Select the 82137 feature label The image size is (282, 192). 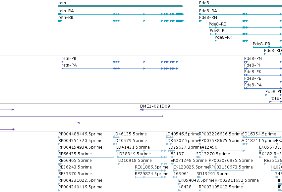point(177,154)
